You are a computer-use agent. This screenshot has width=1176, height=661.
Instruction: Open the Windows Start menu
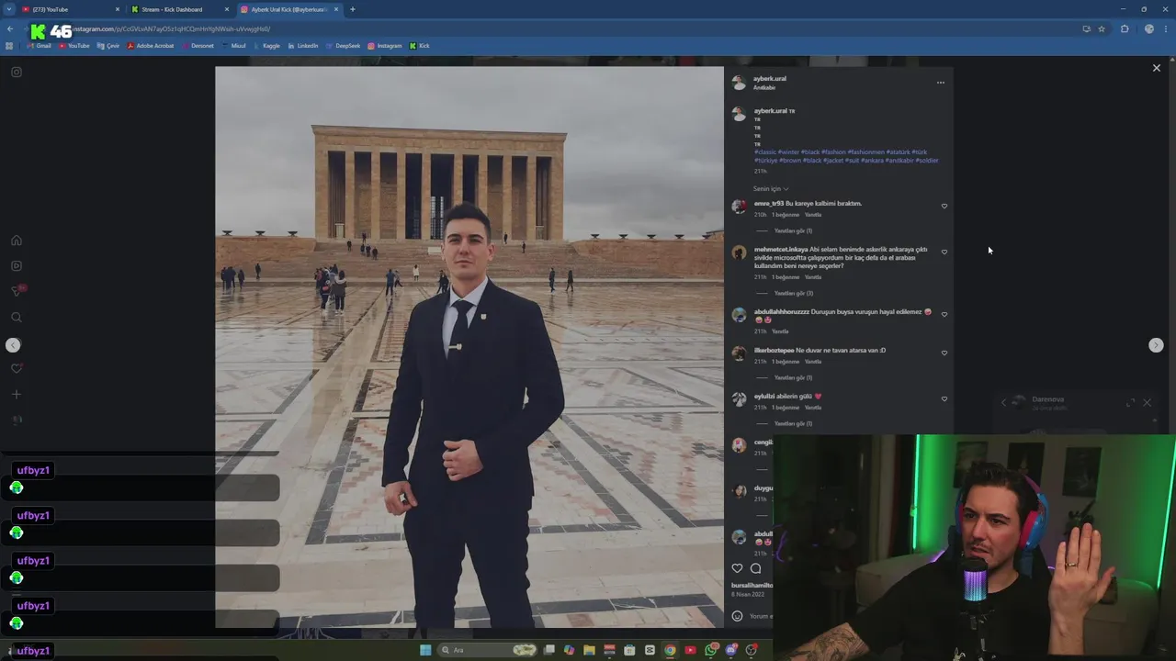[425, 650]
